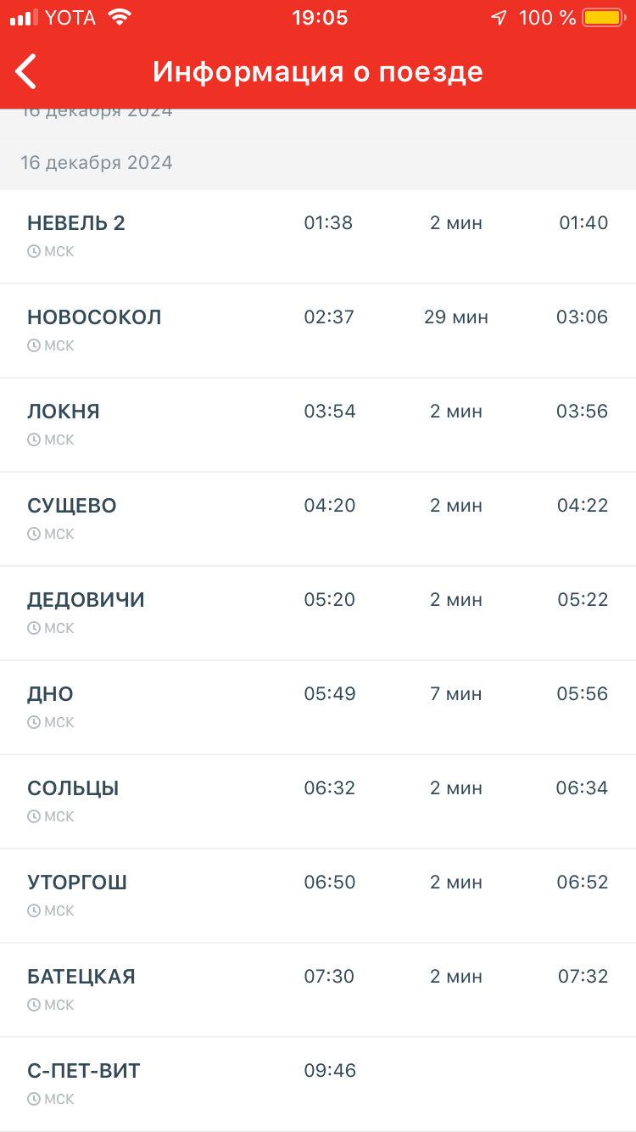Screen dimensions: 636x1132
Task: Tap the Информация о поезде title
Action: pos(318,71)
